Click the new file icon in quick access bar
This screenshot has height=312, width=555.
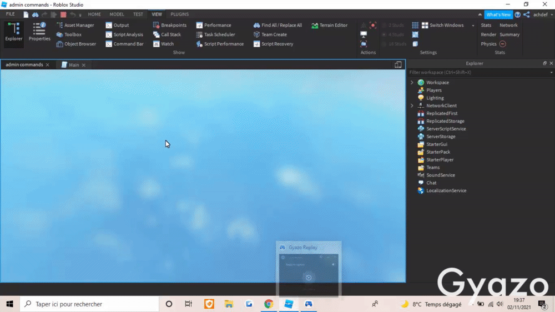click(26, 14)
